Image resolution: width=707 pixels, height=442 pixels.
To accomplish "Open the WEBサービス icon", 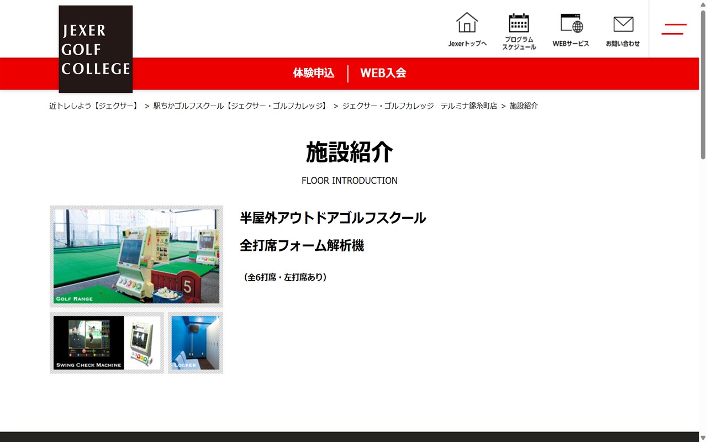I will (x=571, y=30).
